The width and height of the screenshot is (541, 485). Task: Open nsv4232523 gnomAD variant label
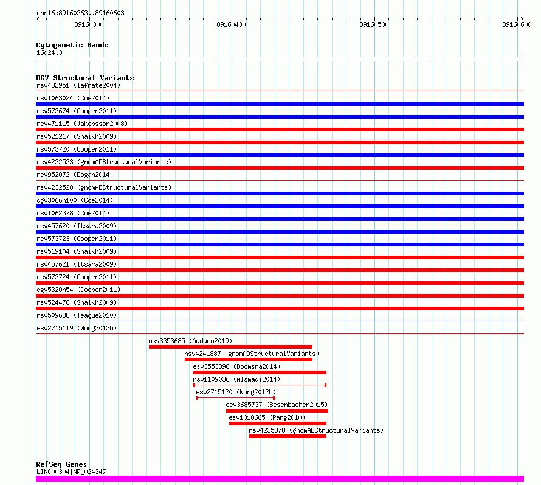point(104,162)
